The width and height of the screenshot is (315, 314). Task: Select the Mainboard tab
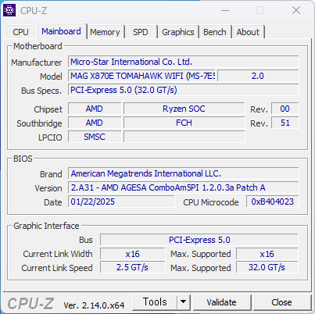[61, 31]
